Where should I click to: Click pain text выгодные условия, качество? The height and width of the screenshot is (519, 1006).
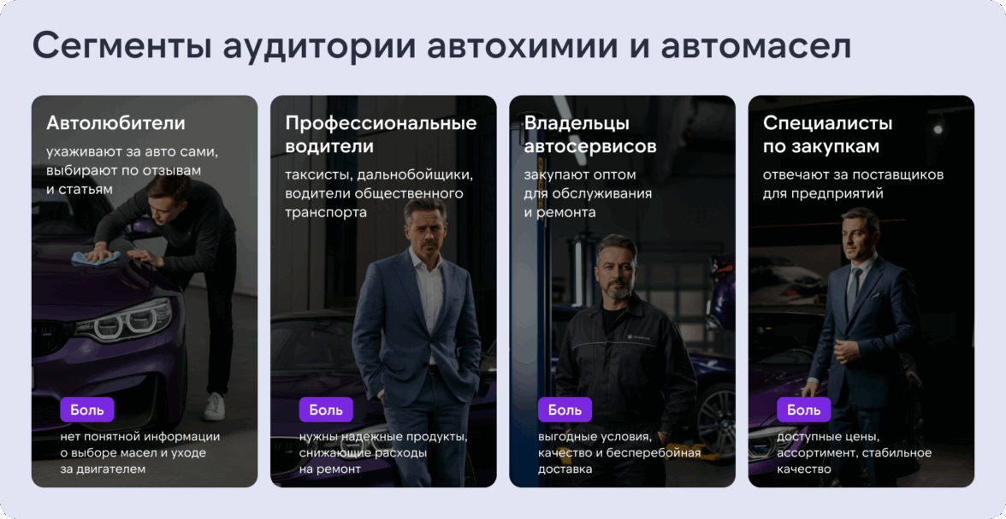click(x=619, y=453)
